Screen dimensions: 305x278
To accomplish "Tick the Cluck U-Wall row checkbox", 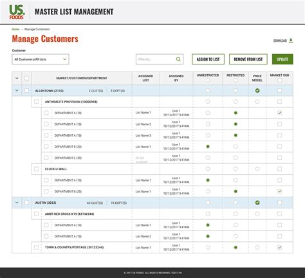I will (x=36, y=169).
